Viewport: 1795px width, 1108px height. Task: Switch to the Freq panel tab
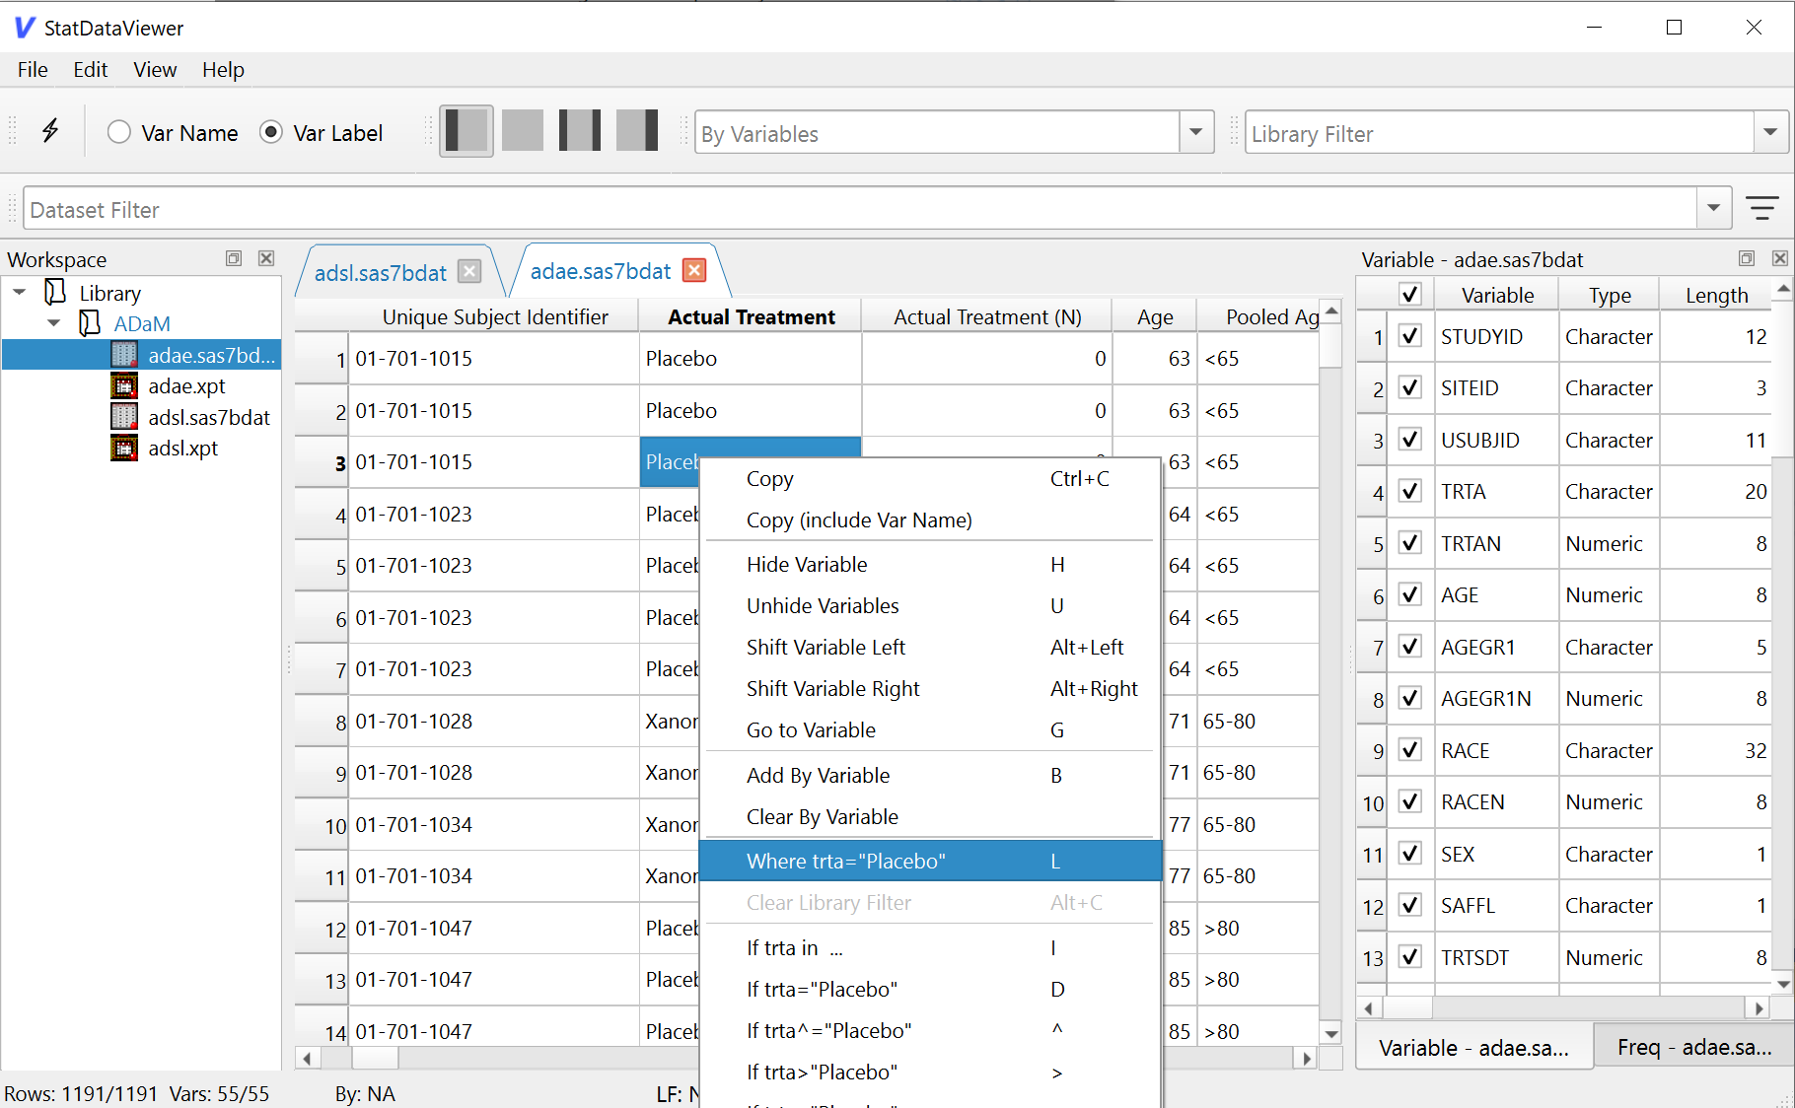click(1693, 1048)
